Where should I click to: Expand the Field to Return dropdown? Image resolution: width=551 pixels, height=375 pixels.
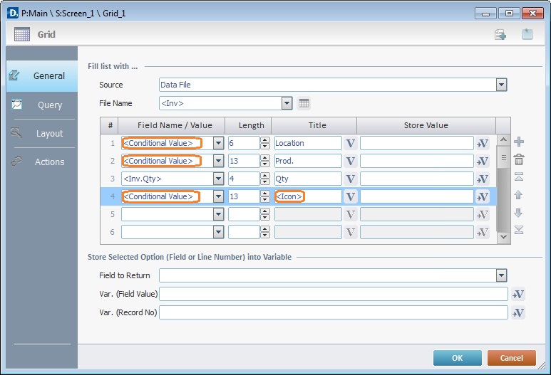[x=501, y=275]
